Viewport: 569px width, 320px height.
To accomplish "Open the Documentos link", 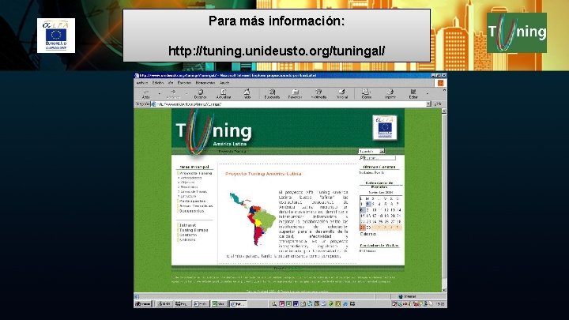I will pyautogui.click(x=191, y=211).
